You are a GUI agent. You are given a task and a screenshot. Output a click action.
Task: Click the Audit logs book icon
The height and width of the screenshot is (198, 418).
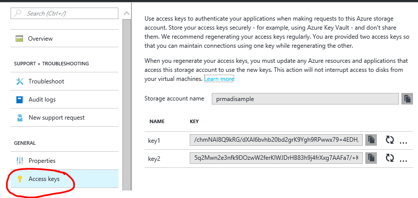20,100
